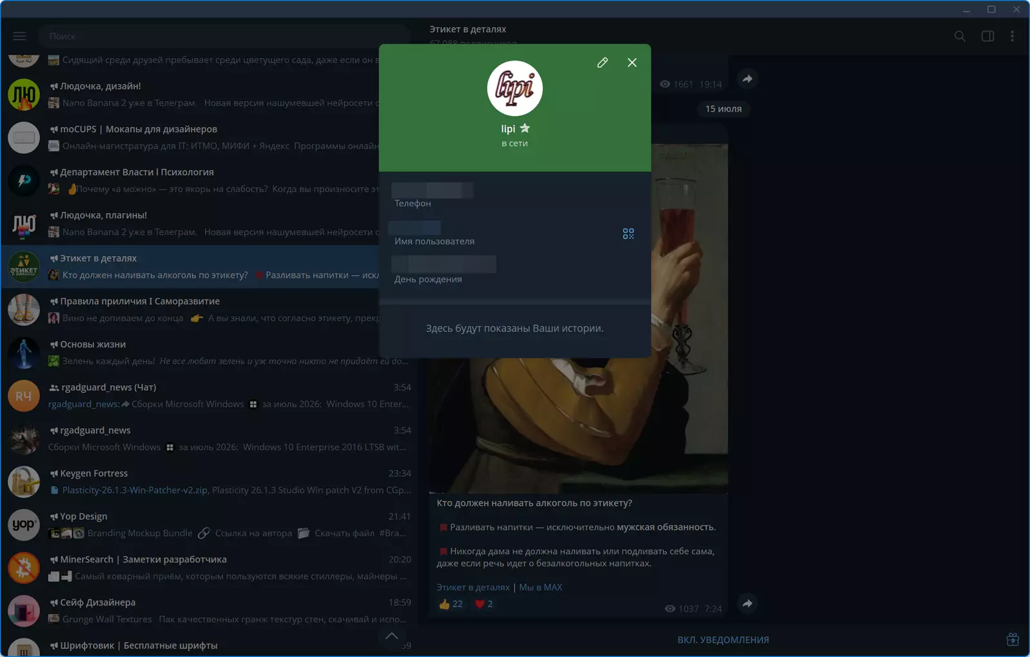Toggle the right sidebar panel icon
The image size is (1030, 657).
(987, 36)
